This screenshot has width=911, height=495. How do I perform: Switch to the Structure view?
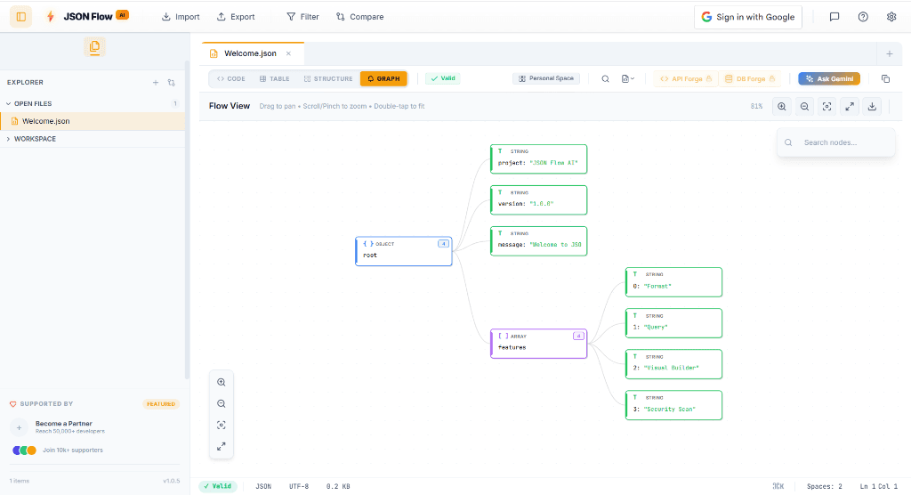(327, 78)
